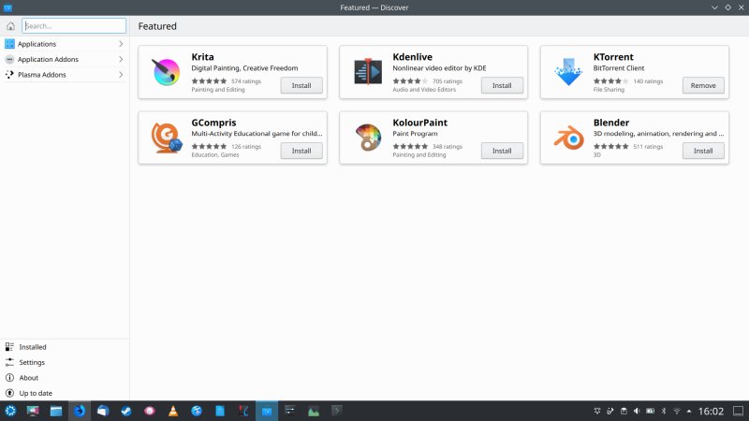Click the clipboard tray icon
Image resolution: width=749 pixels, height=421 pixels.
tap(624, 411)
